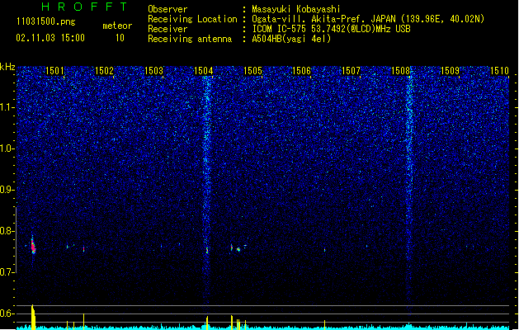The image size is (519, 330).
Task: Click the 0.6 kHz axis label
Action: click(7, 313)
